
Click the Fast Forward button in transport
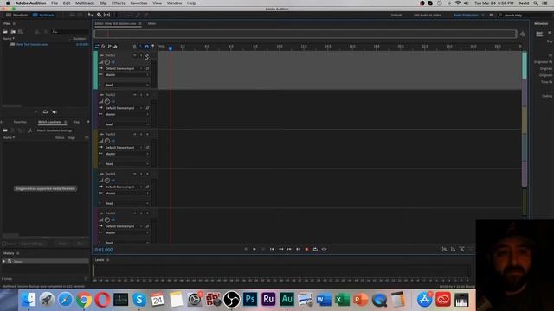pyautogui.click(x=289, y=250)
